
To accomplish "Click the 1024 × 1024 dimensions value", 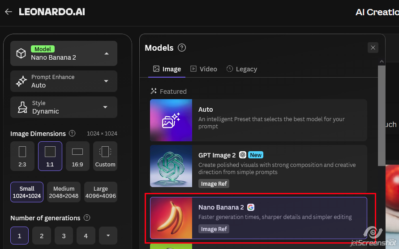I will [102, 134].
